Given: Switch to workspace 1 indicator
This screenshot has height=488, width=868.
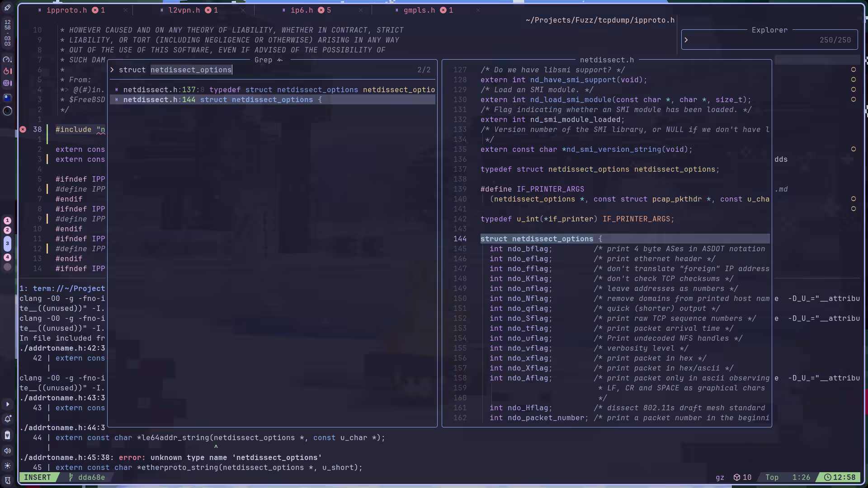Looking at the screenshot, I should [7, 221].
